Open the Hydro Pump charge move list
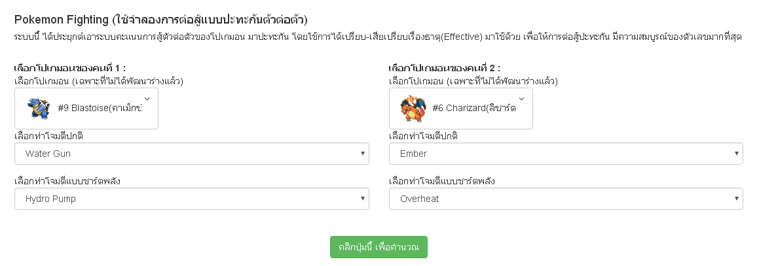 (x=192, y=199)
